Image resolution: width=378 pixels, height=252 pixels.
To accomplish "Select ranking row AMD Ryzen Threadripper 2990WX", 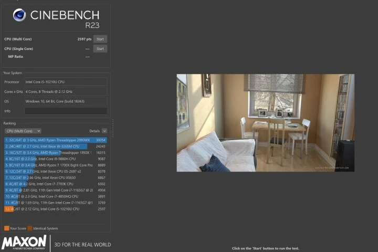I will click(x=56, y=140).
